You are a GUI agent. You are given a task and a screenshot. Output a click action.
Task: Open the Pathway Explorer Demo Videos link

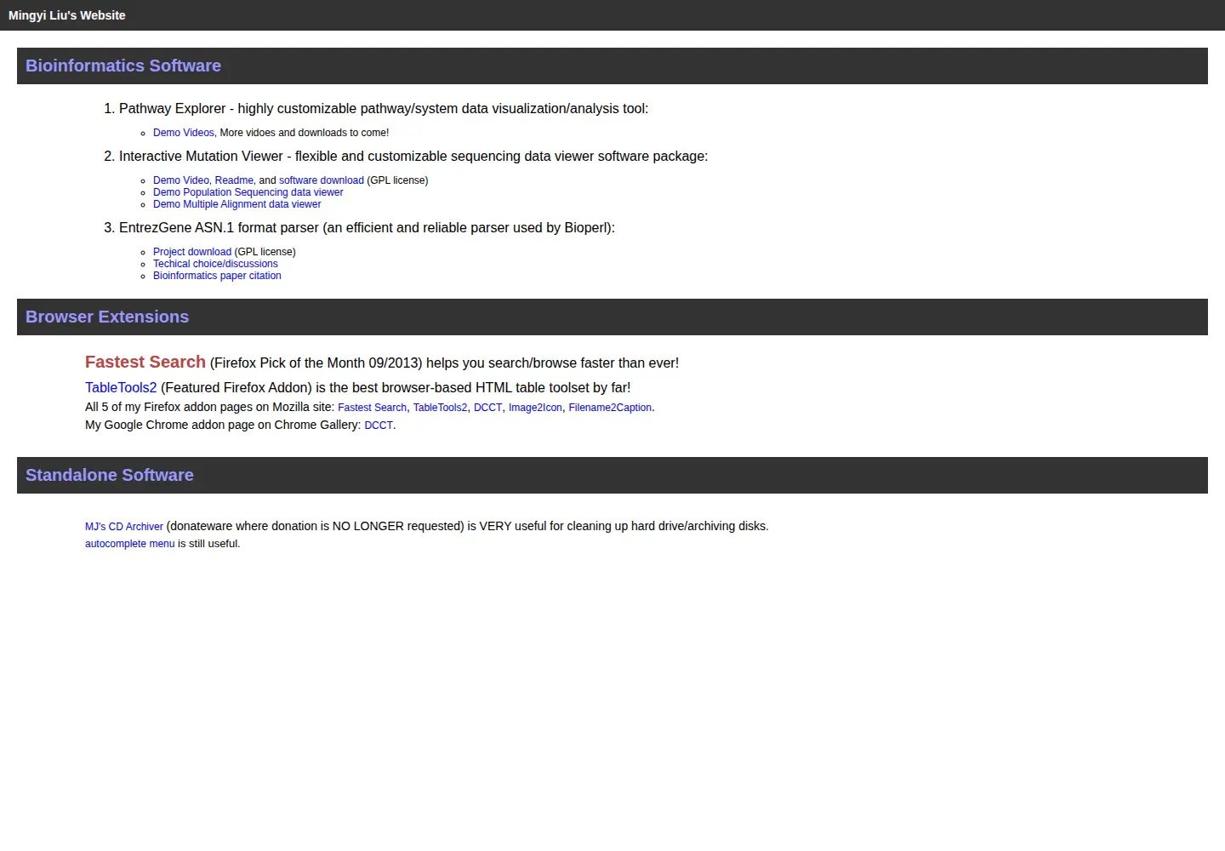(x=183, y=133)
